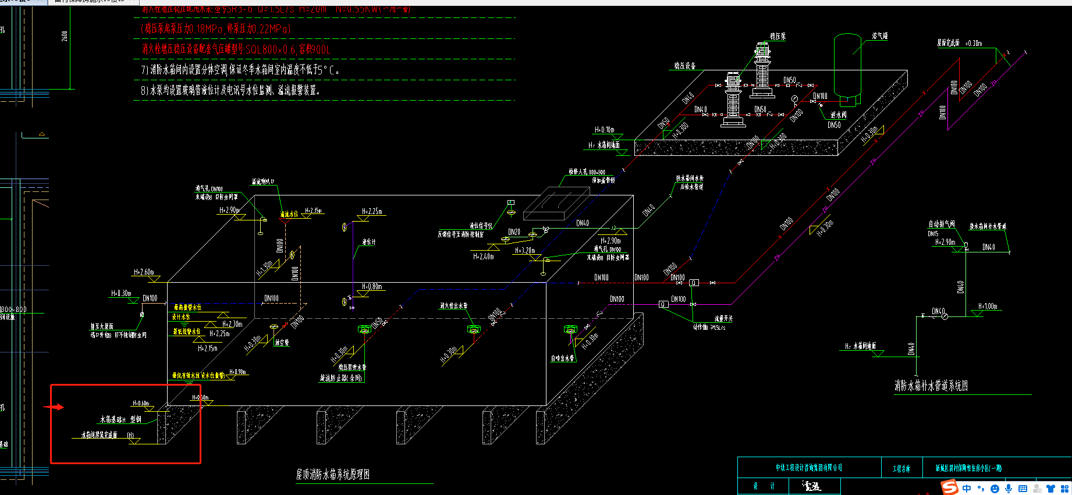Select the drawing title 屋顶消防水箱系统原理图

pos(333,475)
